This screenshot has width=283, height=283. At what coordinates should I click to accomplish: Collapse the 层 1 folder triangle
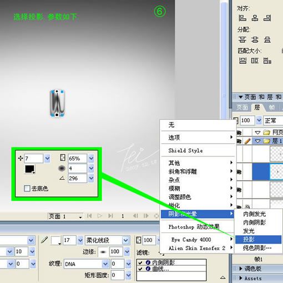(x=257, y=141)
